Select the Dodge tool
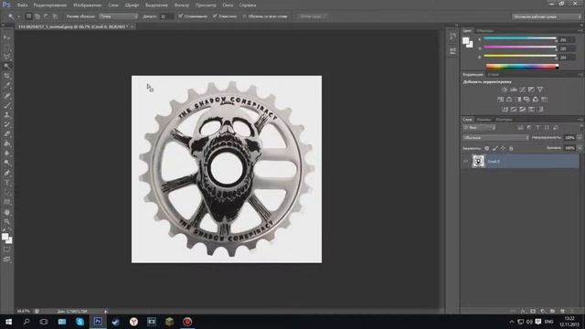This screenshot has height=329, width=585. pyautogui.click(x=6, y=164)
